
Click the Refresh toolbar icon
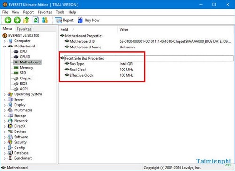pos(36,20)
